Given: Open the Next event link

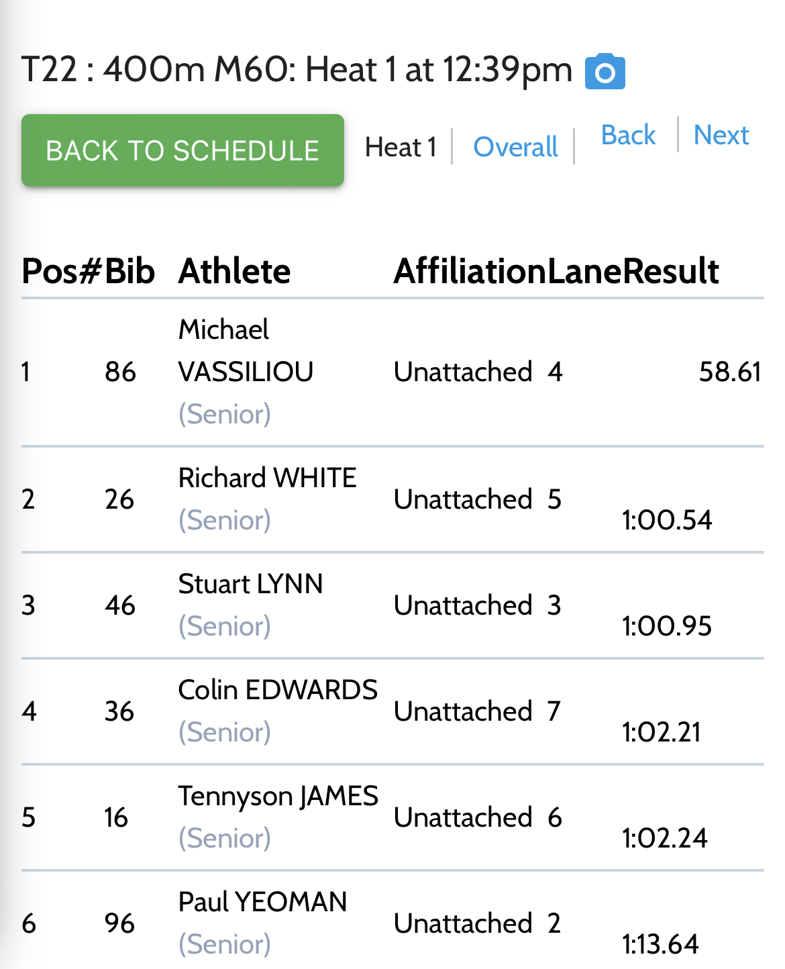Looking at the screenshot, I should [x=721, y=135].
